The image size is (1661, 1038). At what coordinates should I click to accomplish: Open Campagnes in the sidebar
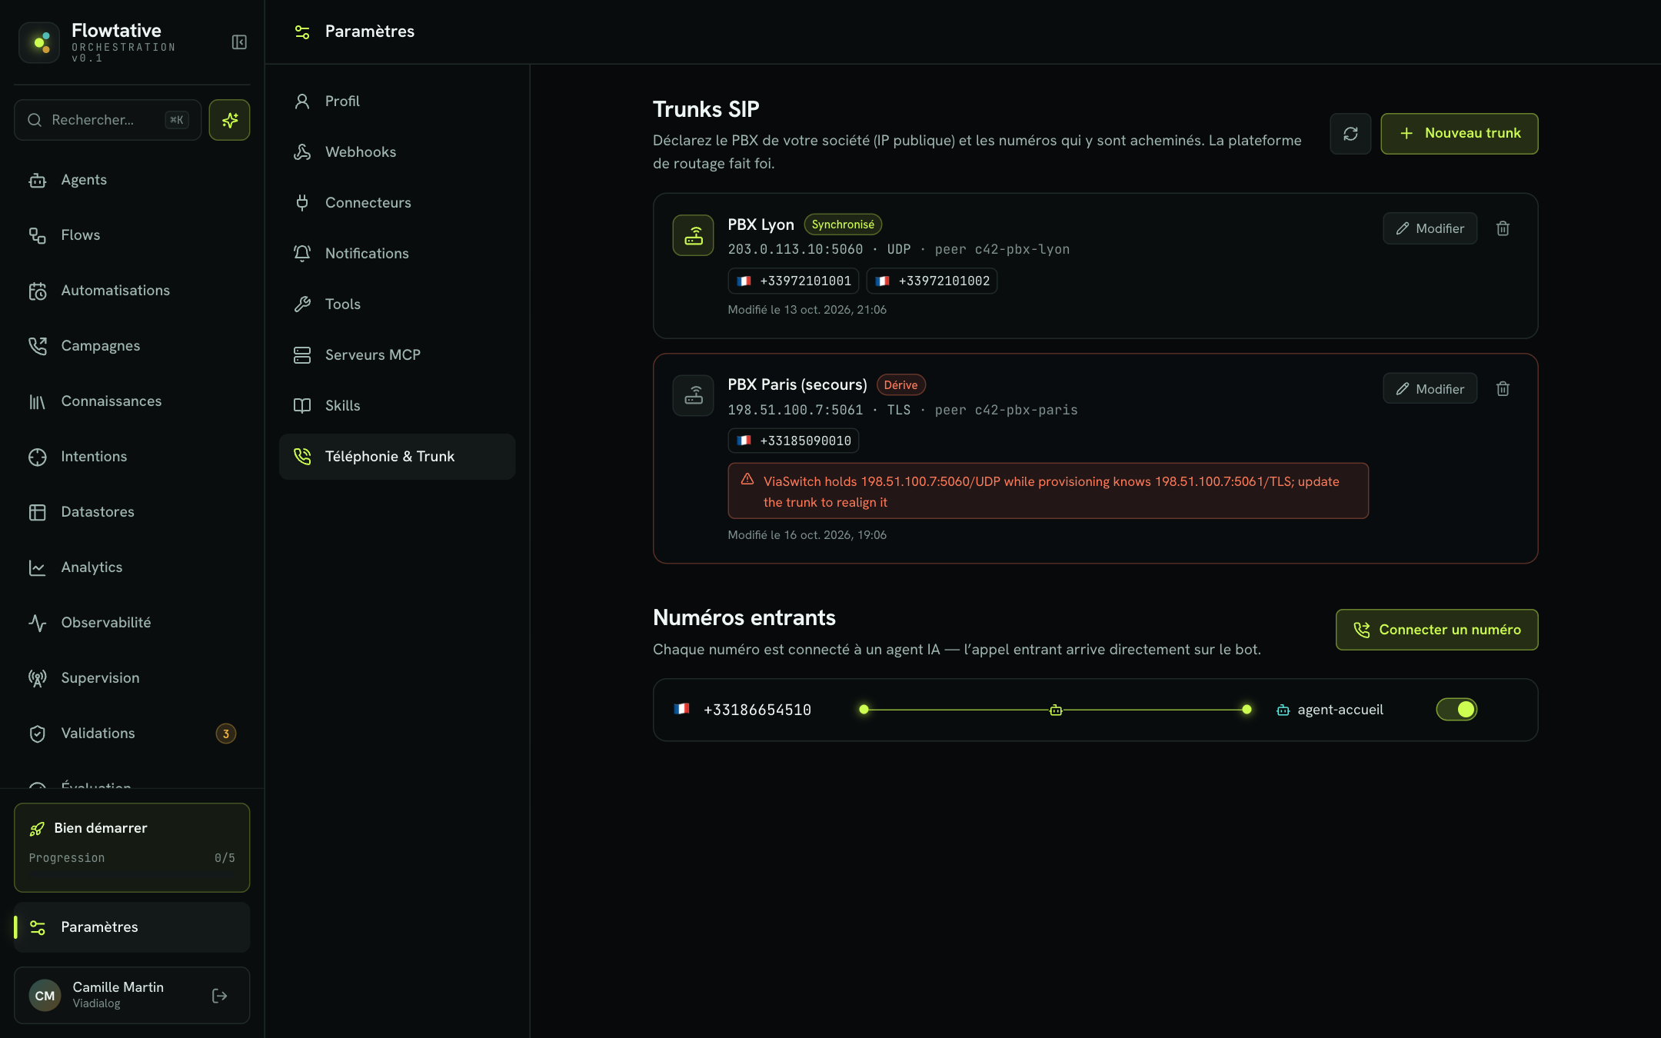click(131, 346)
